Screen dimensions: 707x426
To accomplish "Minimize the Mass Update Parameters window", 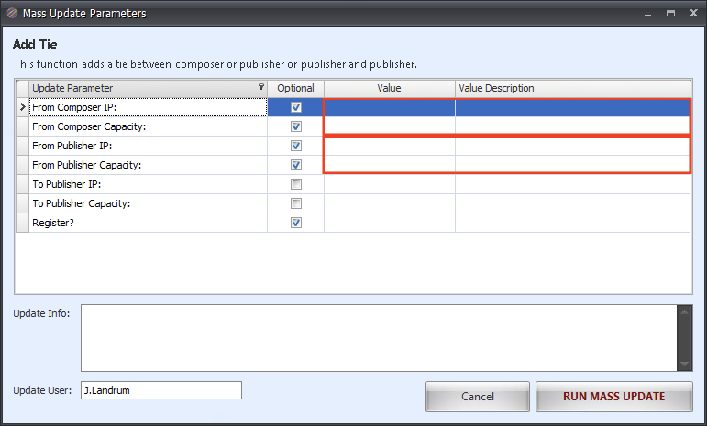I will point(647,14).
